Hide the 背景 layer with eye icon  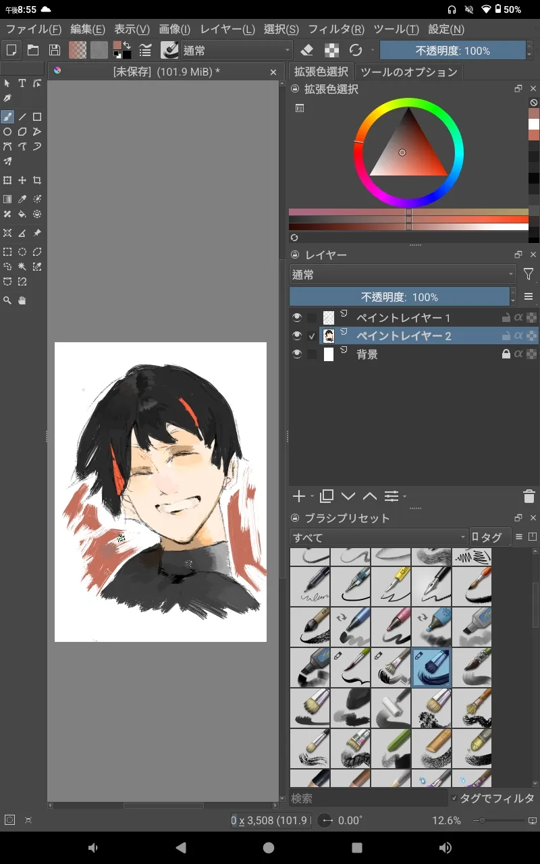pyautogui.click(x=296, y=354)
